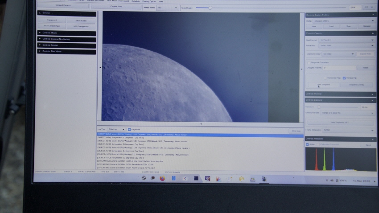Open the Pixel Format dropdown
This screenshot has height=213, width=379.
346,40
